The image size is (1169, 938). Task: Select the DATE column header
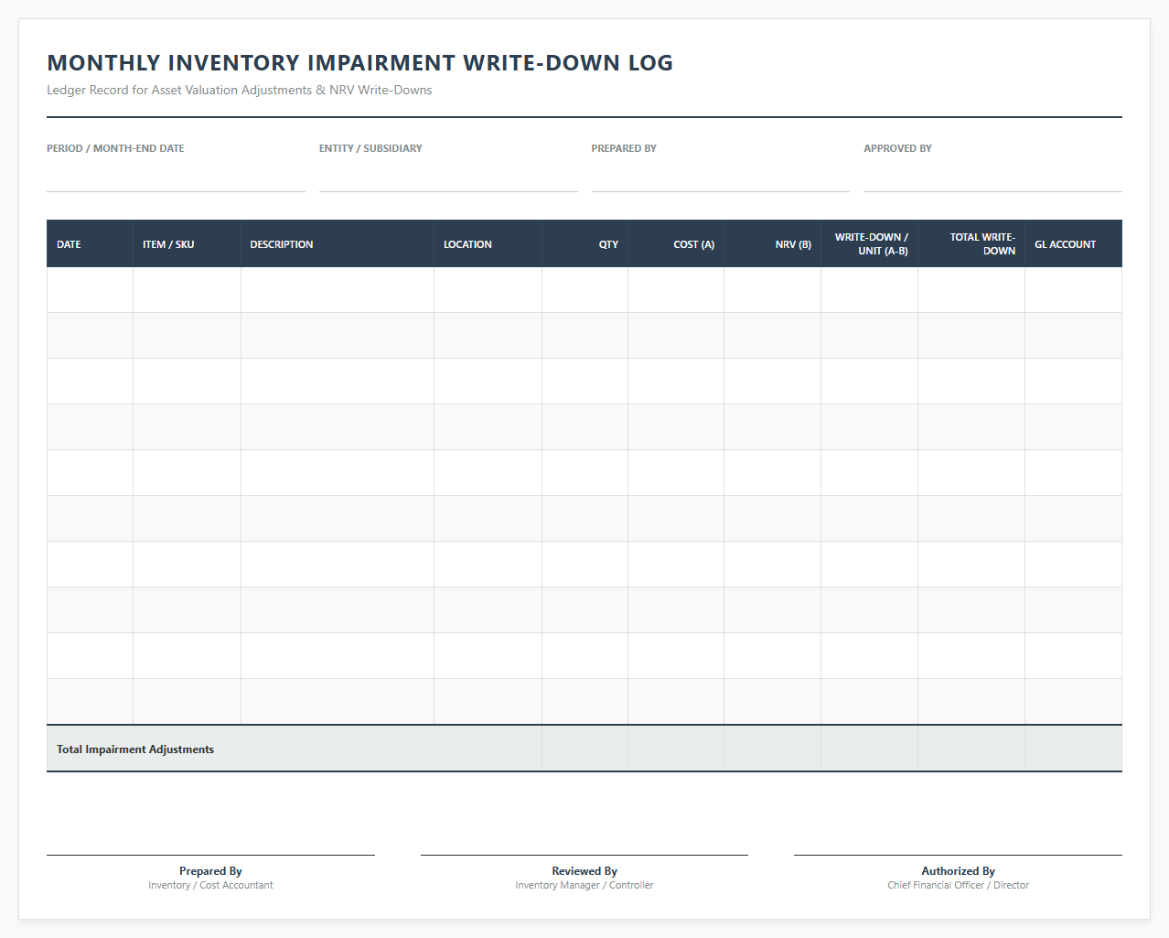[x=90, y=244]
